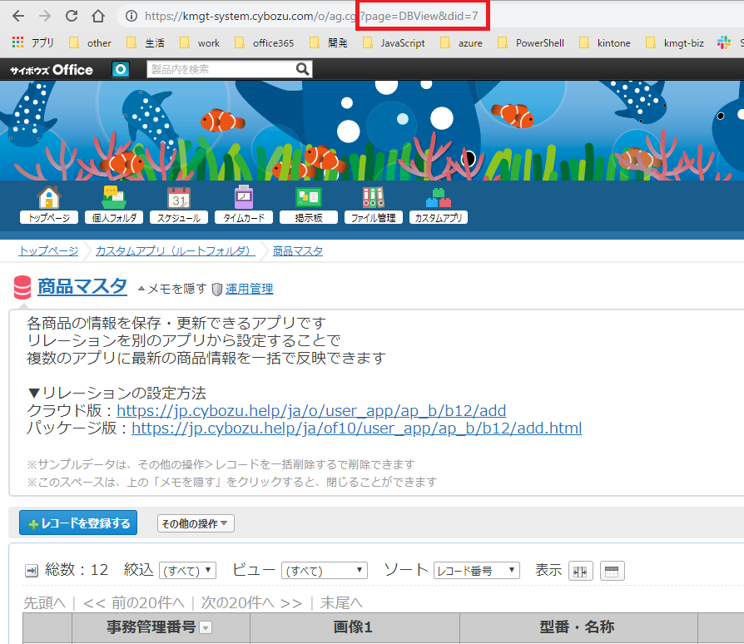Open the other bookmark folder
Image resolution: width=744 pixels, height=644 pixels.
tap(90, 43)
